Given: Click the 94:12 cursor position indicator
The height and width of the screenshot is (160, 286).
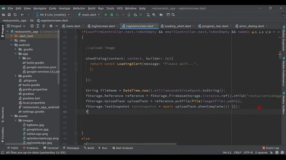Looking at the screenshot, I should click(227, 152).
